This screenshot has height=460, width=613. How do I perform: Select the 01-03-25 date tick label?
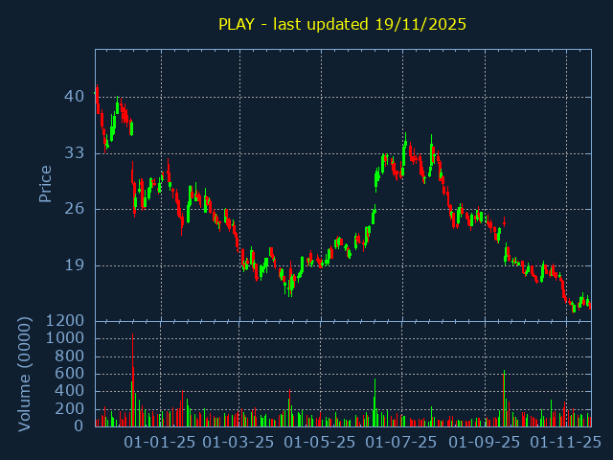click(239, 443)
